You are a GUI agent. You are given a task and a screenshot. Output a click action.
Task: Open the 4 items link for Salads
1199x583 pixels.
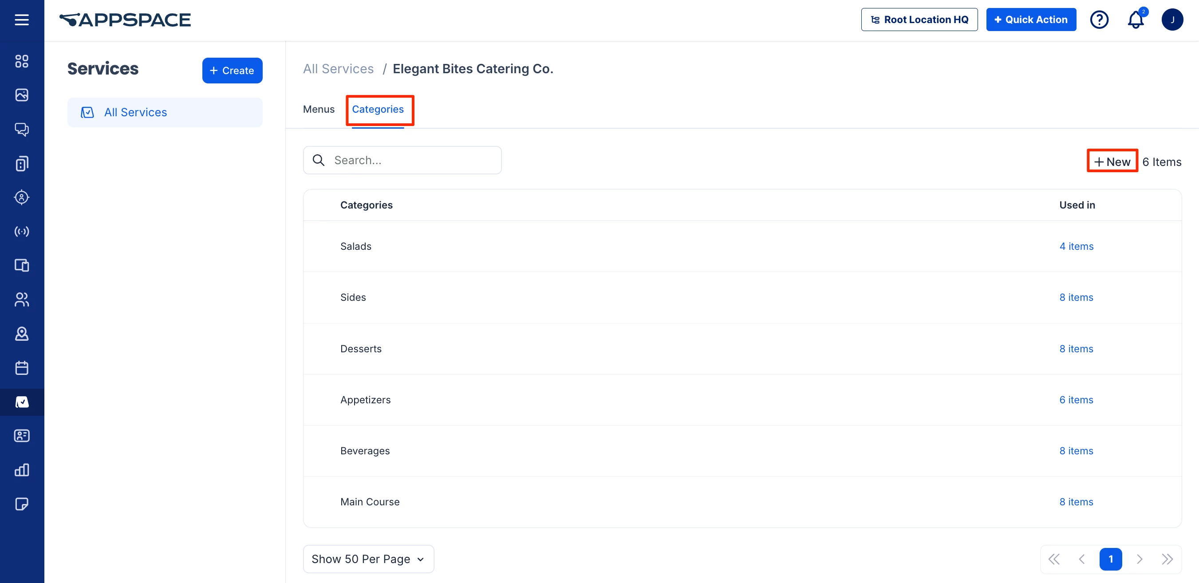coord(1076,246)
